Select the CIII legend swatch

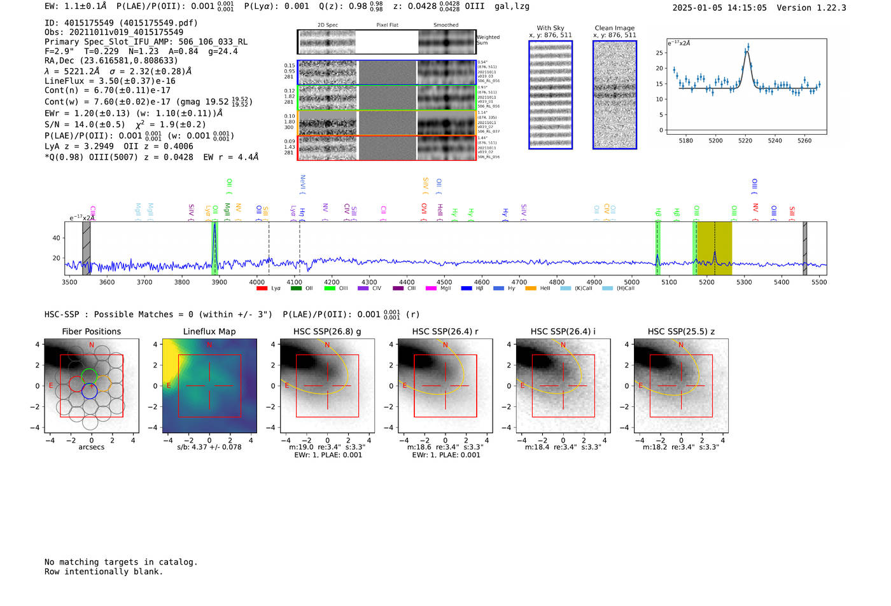pos(398,289)
